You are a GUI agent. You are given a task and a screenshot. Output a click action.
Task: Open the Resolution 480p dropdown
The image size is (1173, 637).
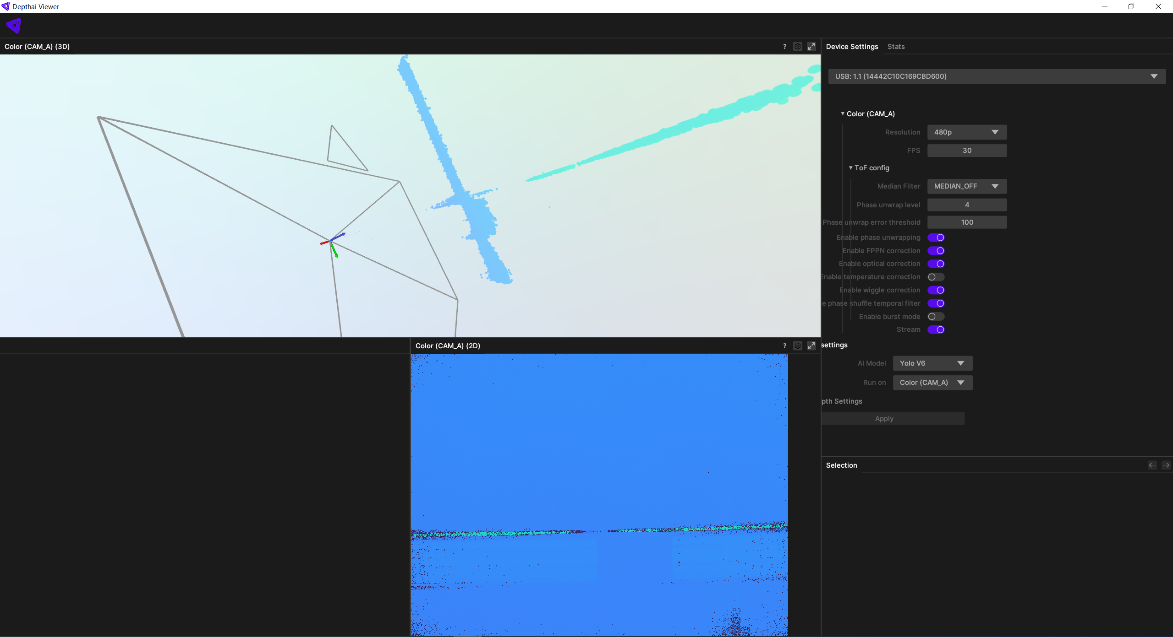click(967, 132)
